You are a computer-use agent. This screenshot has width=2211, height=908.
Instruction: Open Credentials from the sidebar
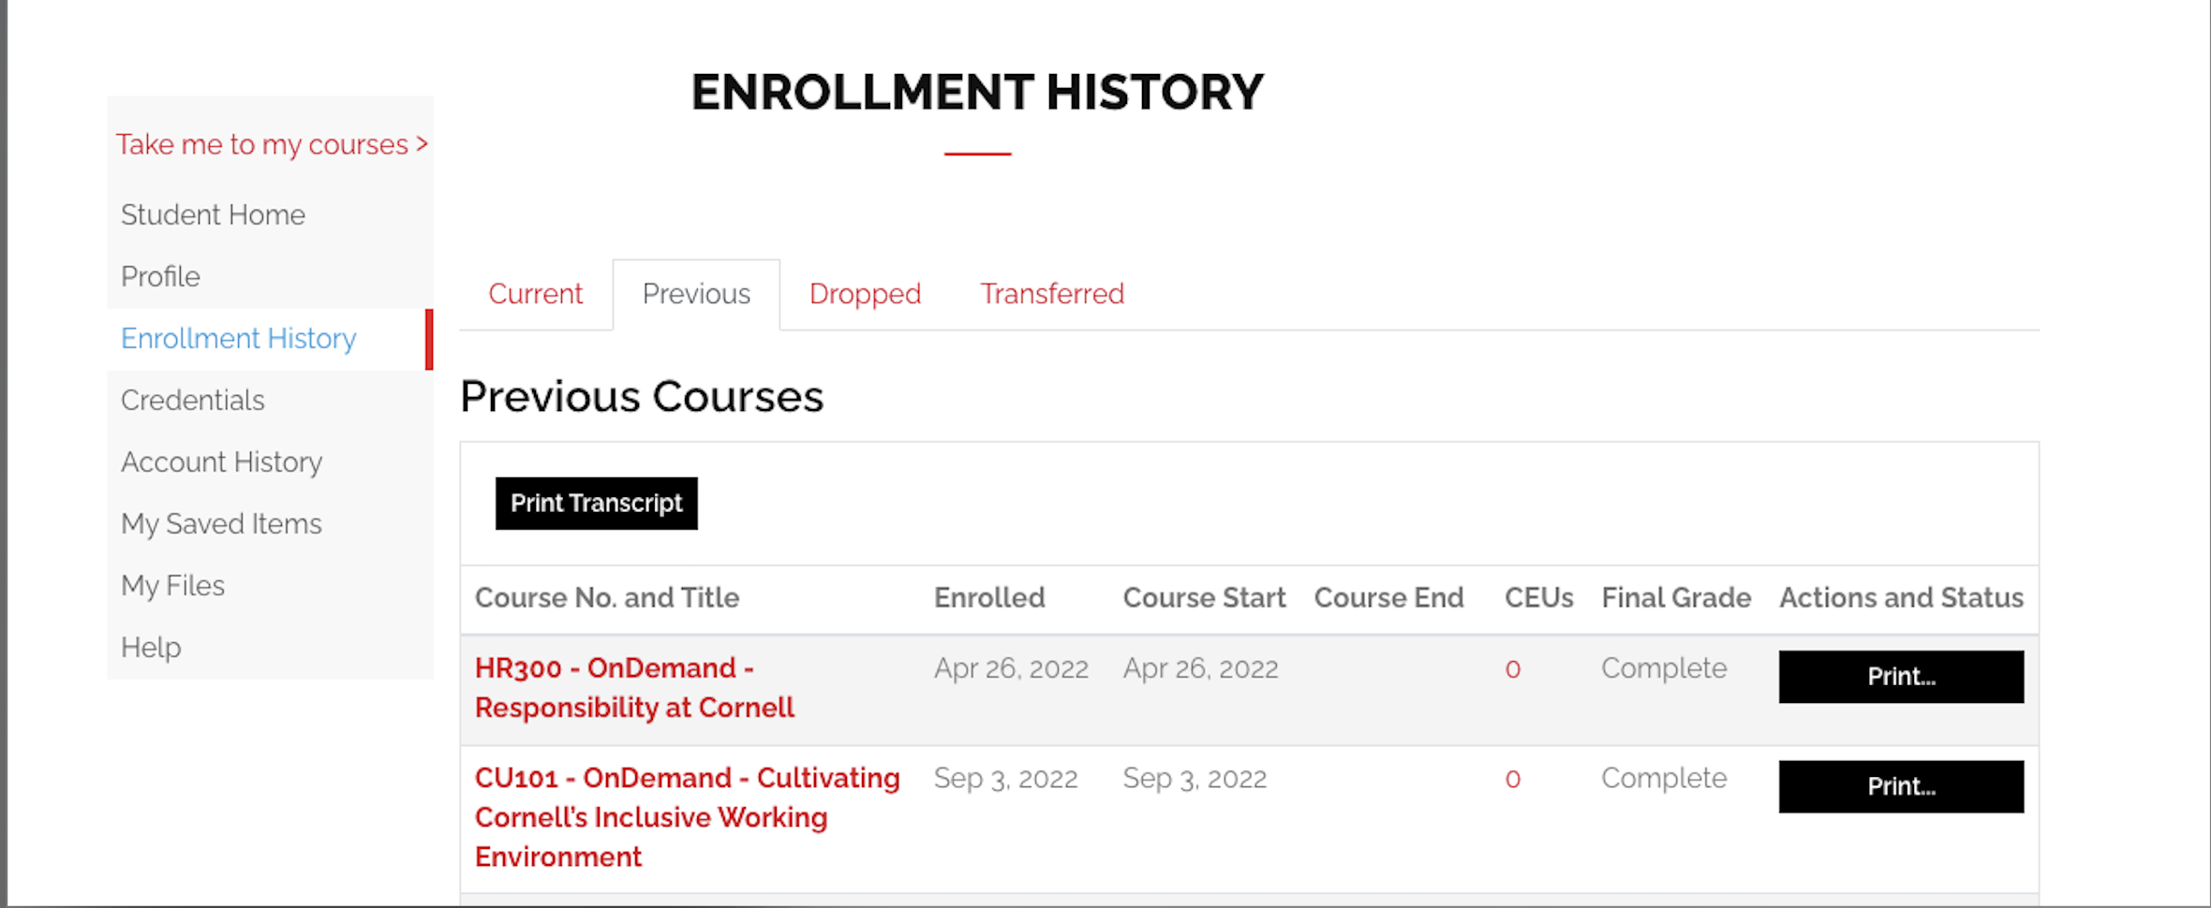(x=193, y=401)
